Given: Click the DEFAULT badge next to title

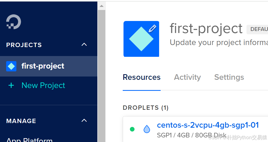Looking at the screenshot, I should click(x=257, y=29).
